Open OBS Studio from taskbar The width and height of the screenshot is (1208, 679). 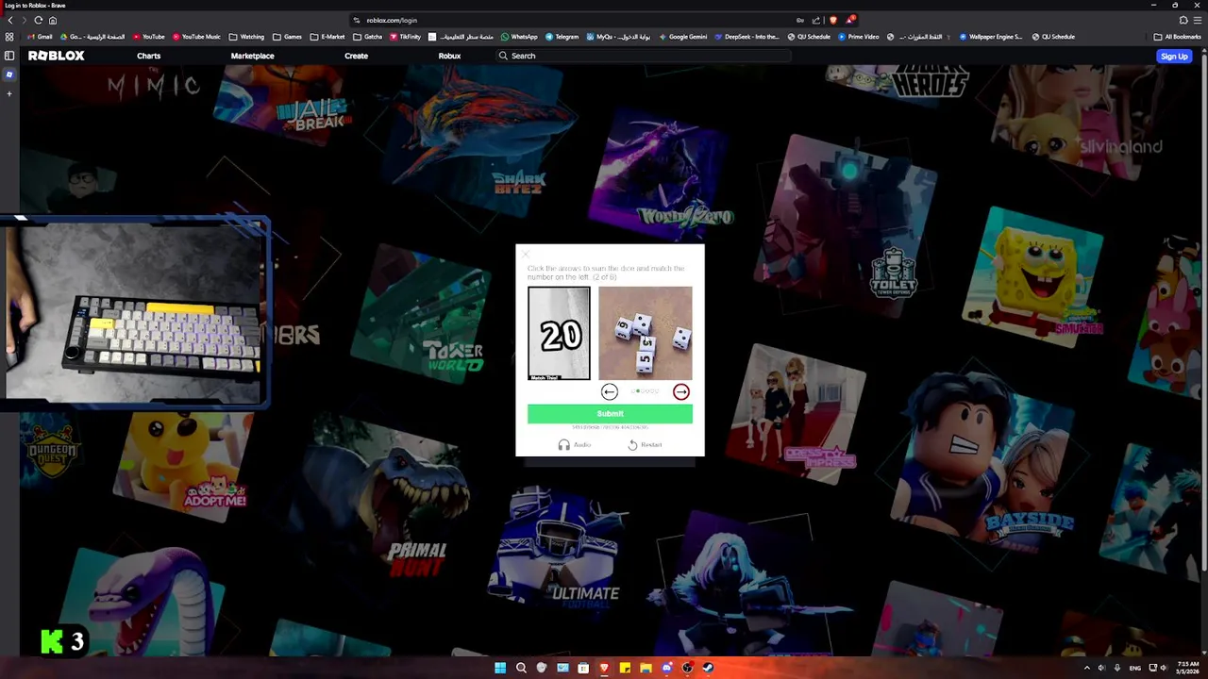pyautogui.click(x=687, y=668)
